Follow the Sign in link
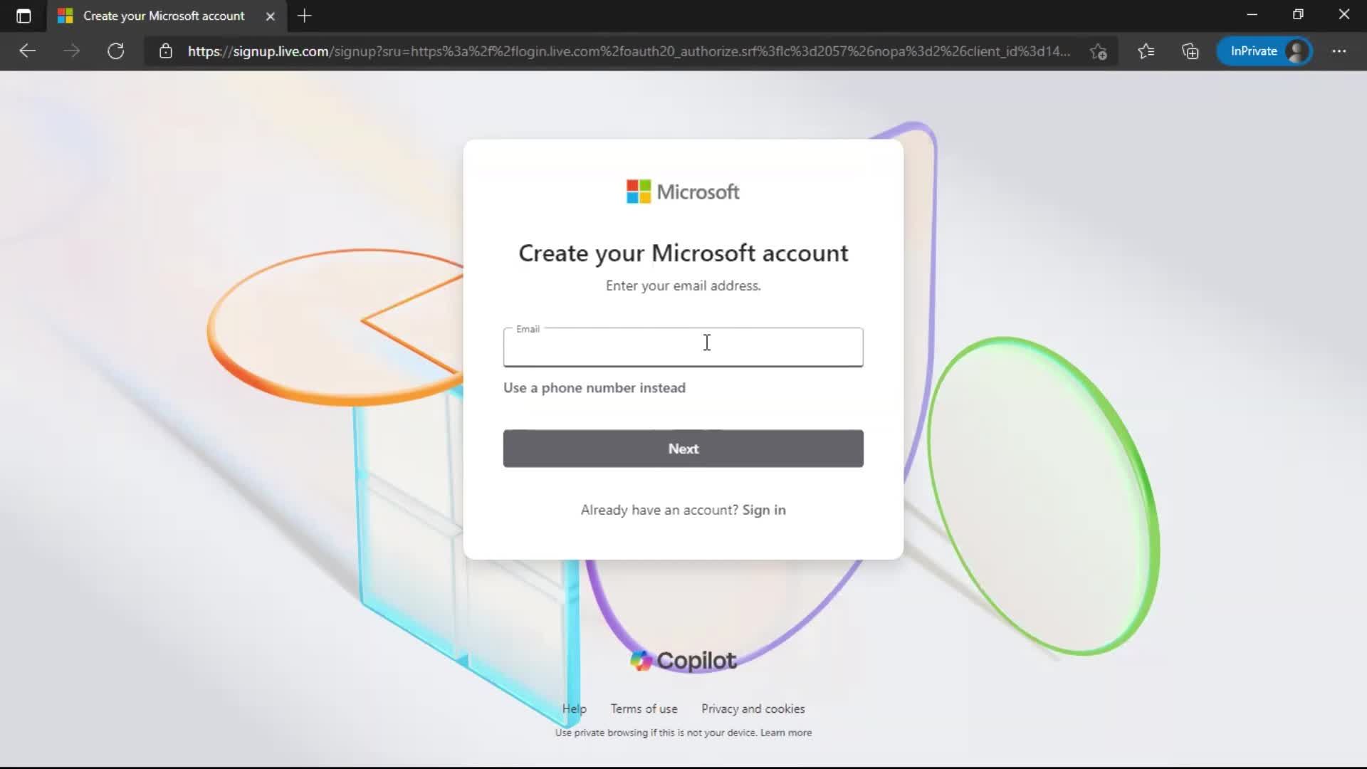This screenshot has height=769, width=1367. click(764, 510)
